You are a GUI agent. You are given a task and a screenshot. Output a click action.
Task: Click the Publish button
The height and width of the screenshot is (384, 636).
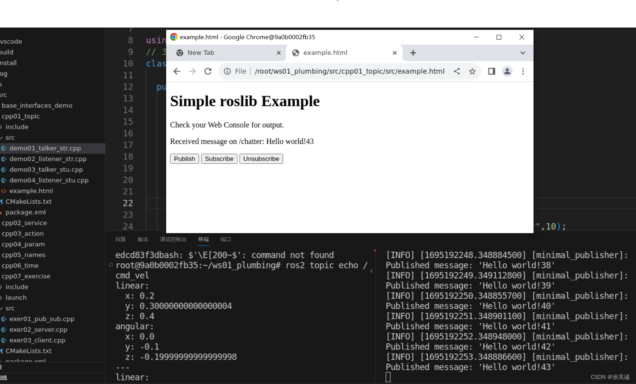point(184,159)
